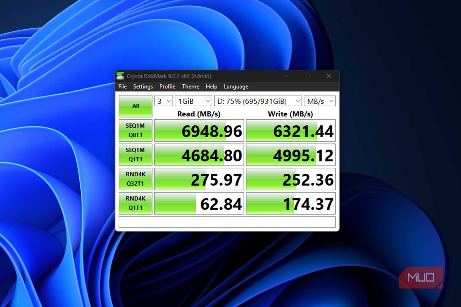Click the CrystalDiskMark 9.0.2 x64 title text
461x307 pixels.
point(169,76)
